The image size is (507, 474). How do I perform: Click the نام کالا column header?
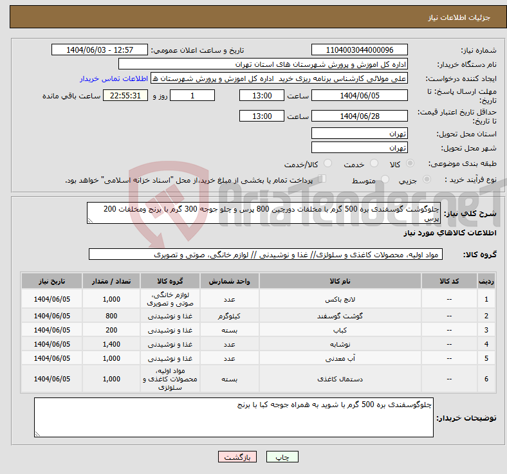[340, 281]
